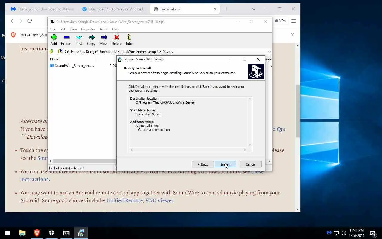This screenshot has height=239, width=382.
Task: Click the up-folder icon in 7-Zip
Action: tap(52, 51)
